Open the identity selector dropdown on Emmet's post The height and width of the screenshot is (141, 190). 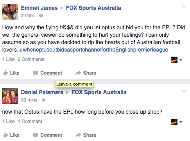tap(177, 60)
